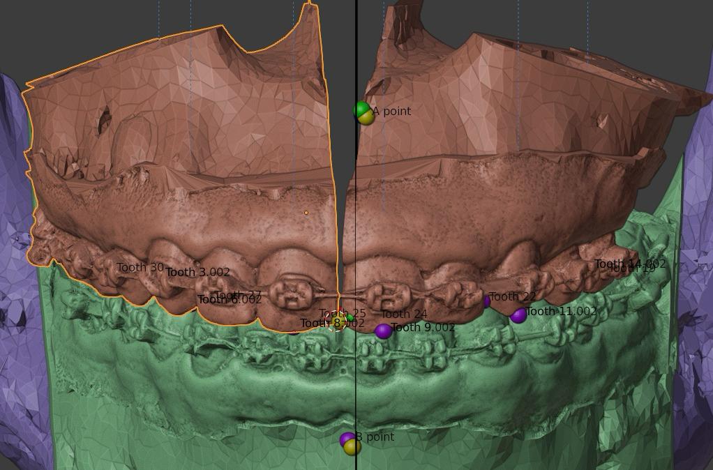Click the B point text label
Screen dimensions: 713x470
[x=377, y=437]
